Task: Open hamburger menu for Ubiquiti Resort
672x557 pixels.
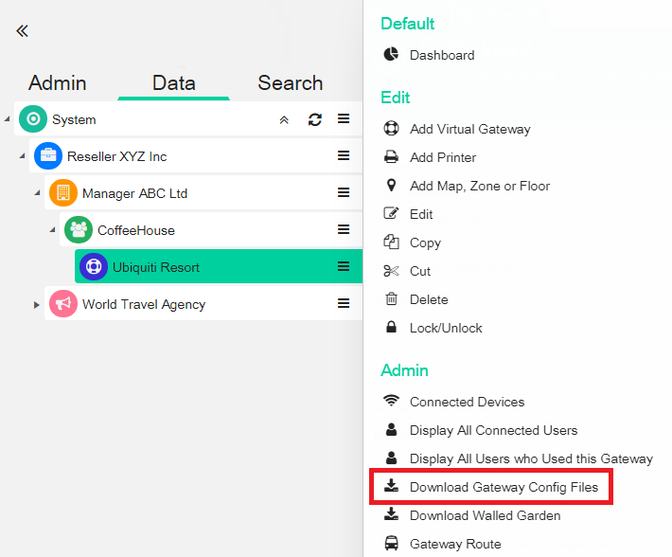Action: click(x=344, y=267)
